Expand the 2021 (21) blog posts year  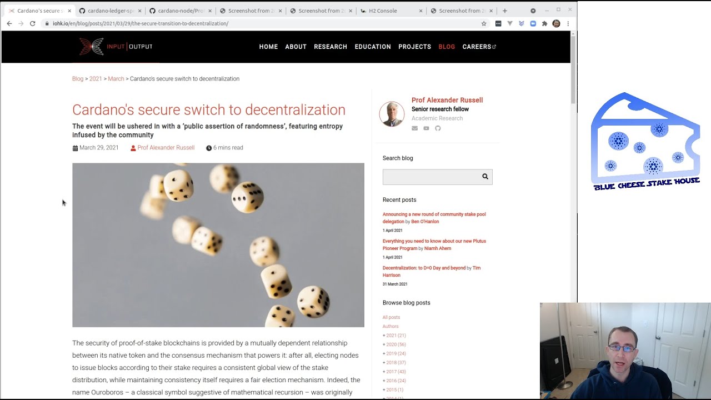coord(394,336)
